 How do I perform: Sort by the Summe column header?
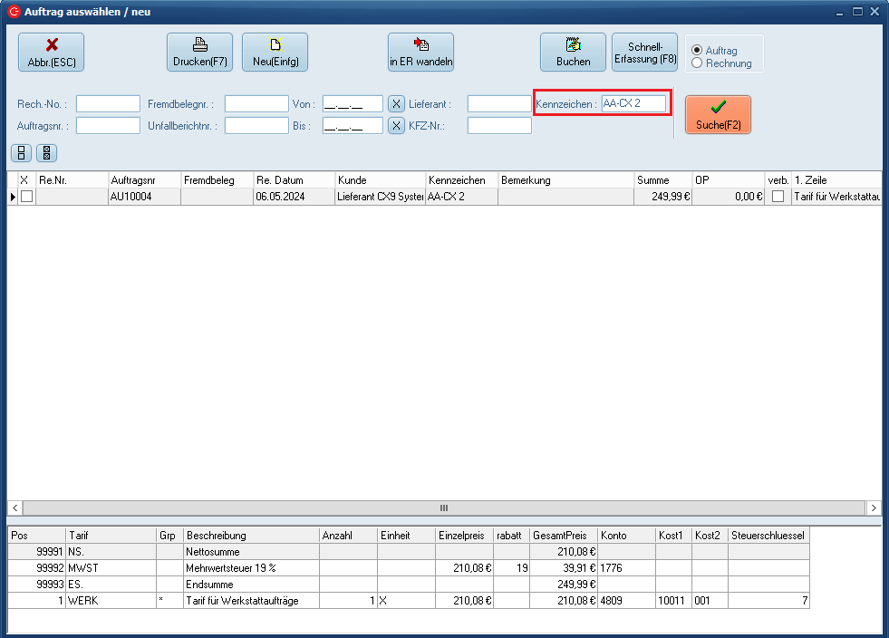662,180
